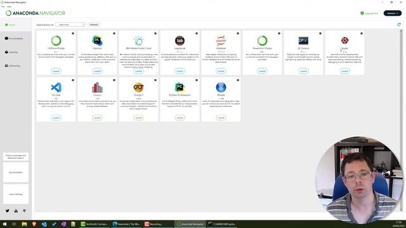This screenshot has height=228, width=406.
Task: Refresh the applications list
Action: pyautogui.click(x=399, y=25)
